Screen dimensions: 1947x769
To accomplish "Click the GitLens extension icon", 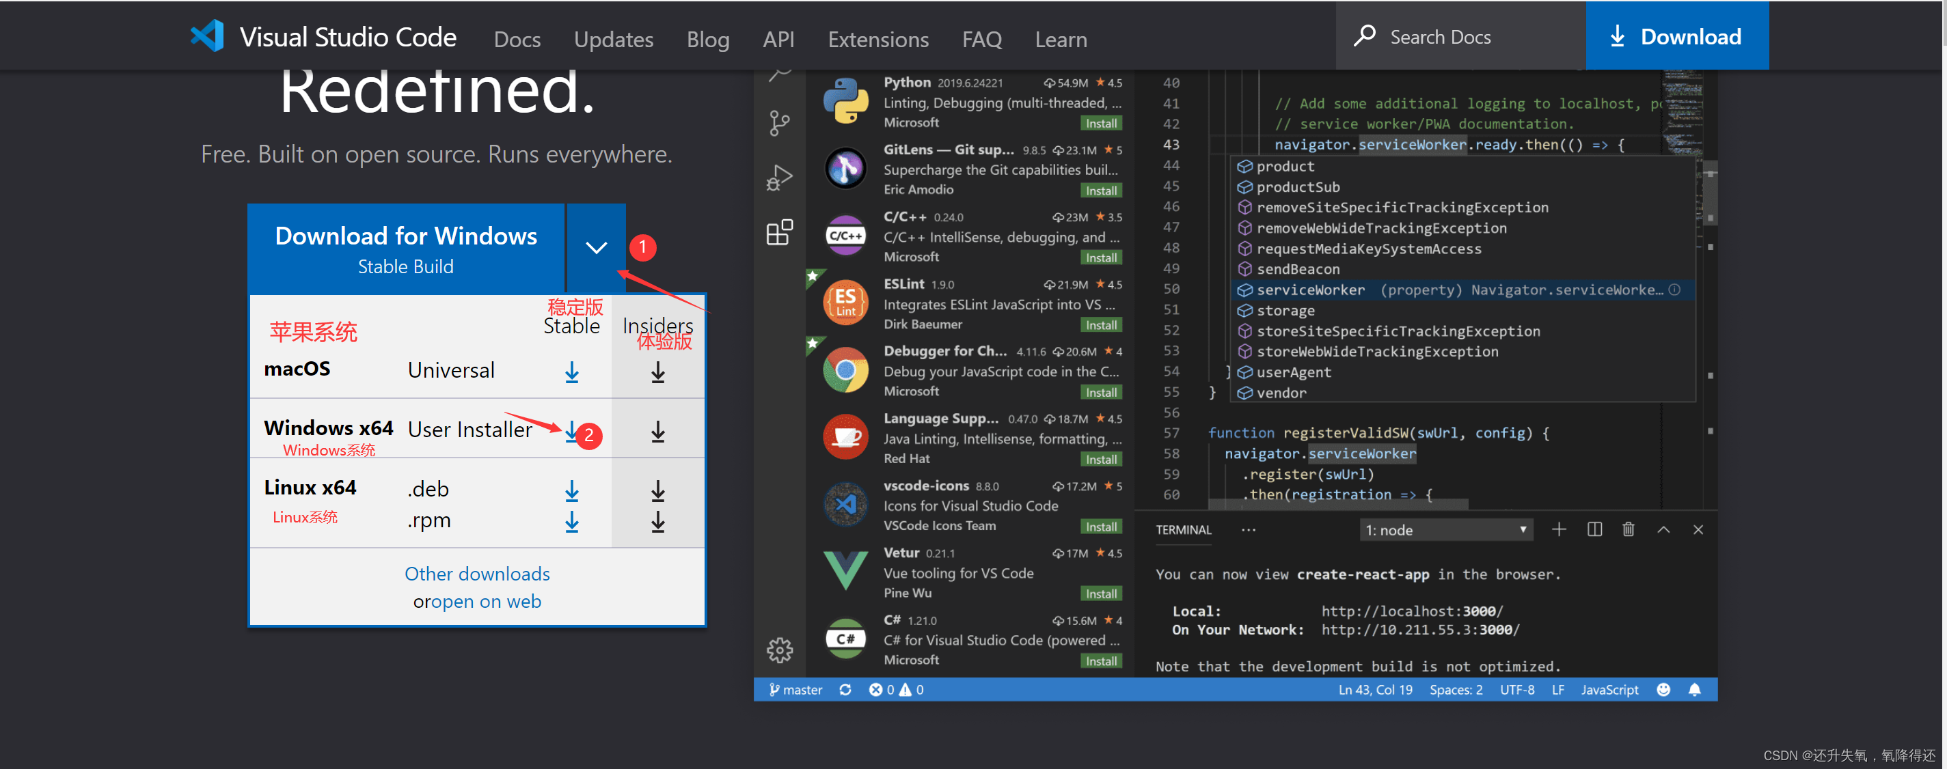I will [845, 168].
